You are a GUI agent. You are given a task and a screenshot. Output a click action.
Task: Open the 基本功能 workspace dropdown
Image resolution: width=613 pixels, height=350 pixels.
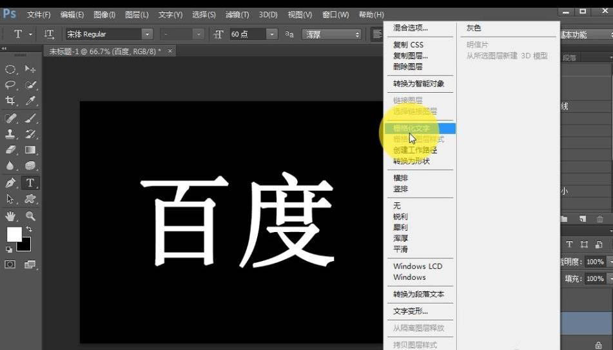[587, 34]
